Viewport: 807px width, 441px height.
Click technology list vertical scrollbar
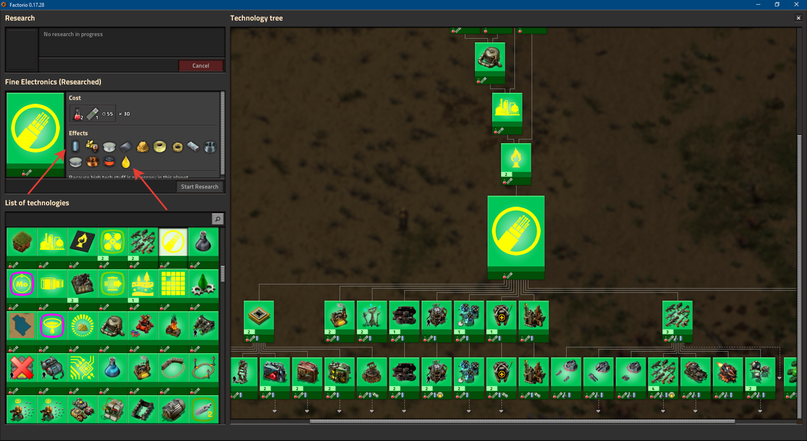tap(222, 274)
